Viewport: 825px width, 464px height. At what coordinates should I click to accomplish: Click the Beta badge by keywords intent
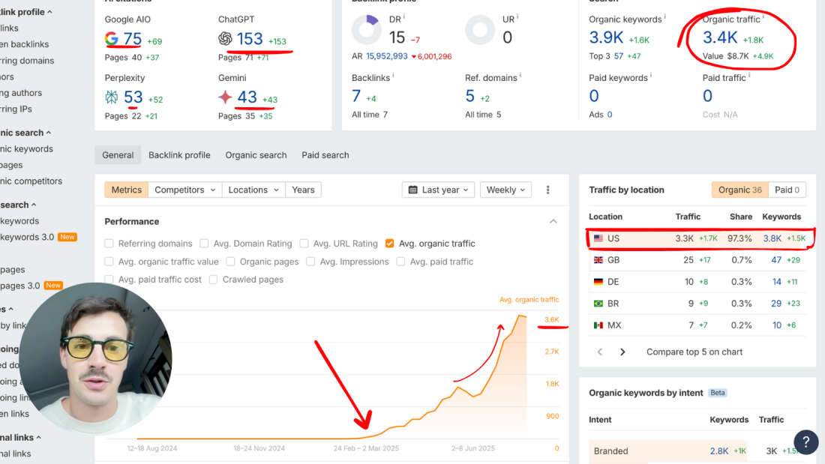tap(718, 393)
